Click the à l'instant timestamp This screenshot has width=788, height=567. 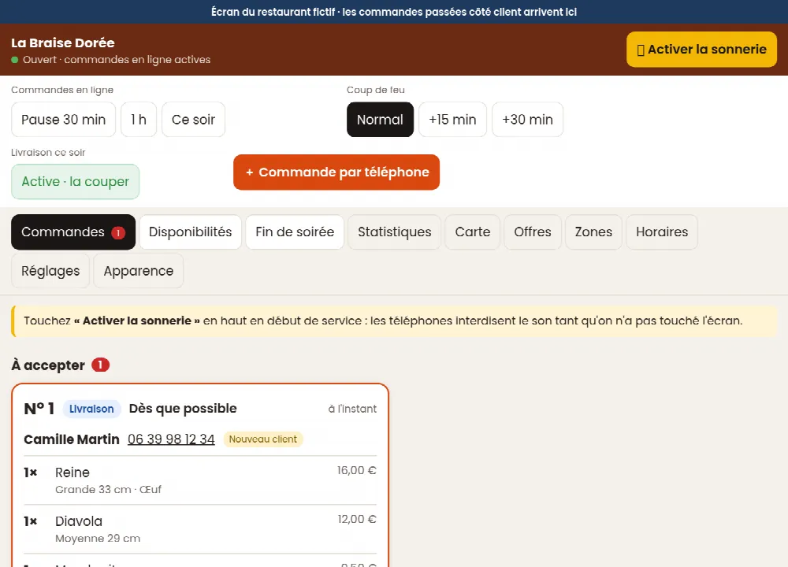(352, 409)
